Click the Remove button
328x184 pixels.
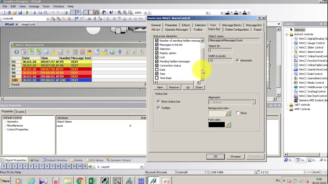[174, 87]
